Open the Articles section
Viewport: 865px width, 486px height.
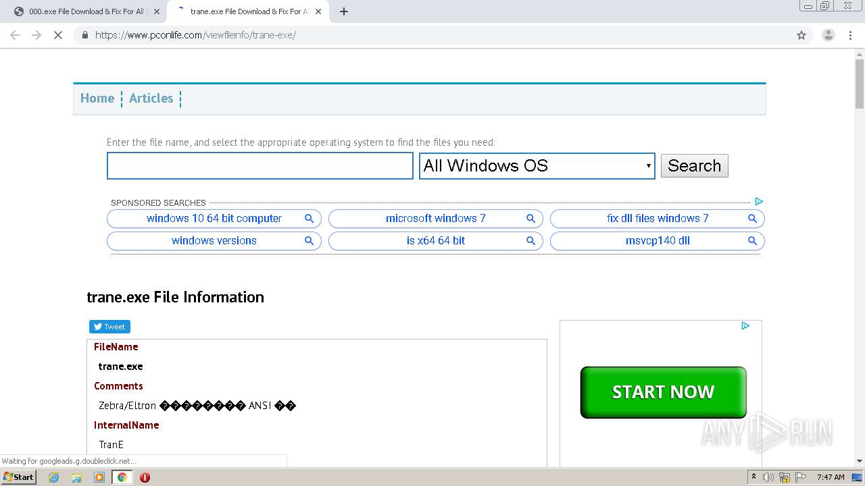coord(151,99)
